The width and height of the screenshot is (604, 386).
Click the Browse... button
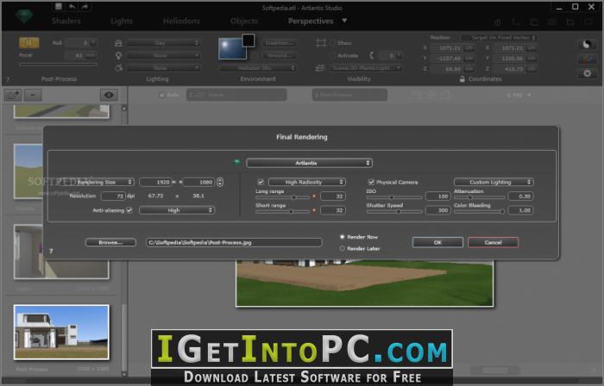pyautogui.click(x=110, y=242)
